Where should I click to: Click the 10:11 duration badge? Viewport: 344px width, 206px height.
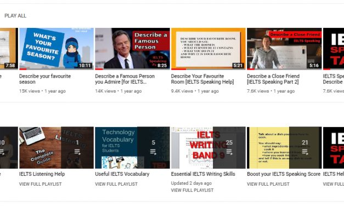click(x=85, y=66)
